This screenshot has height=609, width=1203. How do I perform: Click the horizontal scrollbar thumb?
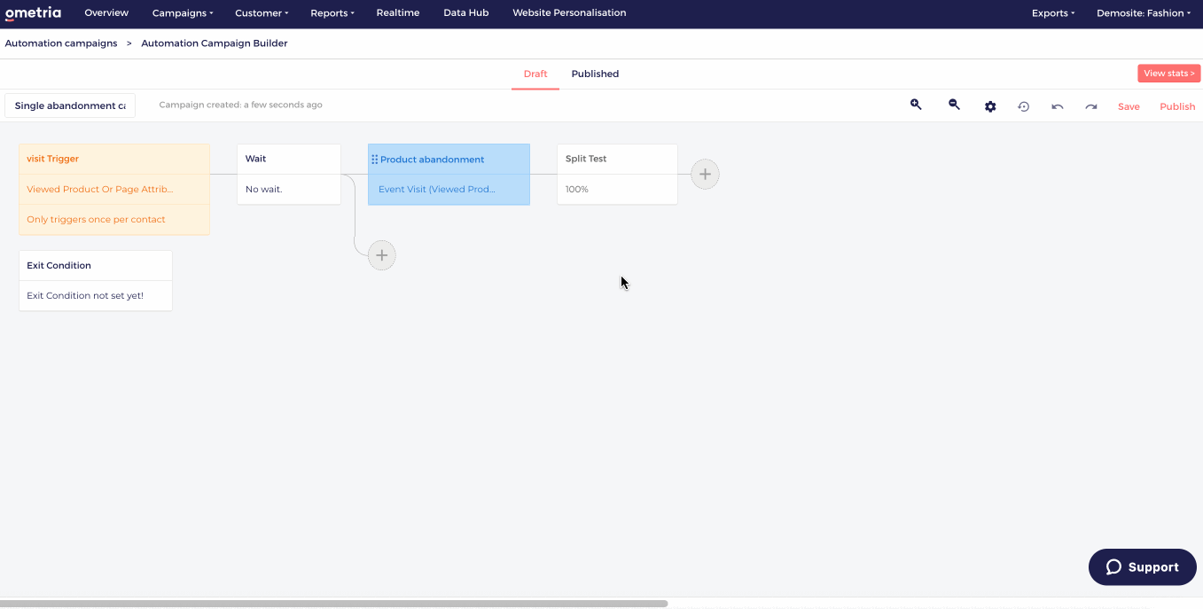point(334,604)
